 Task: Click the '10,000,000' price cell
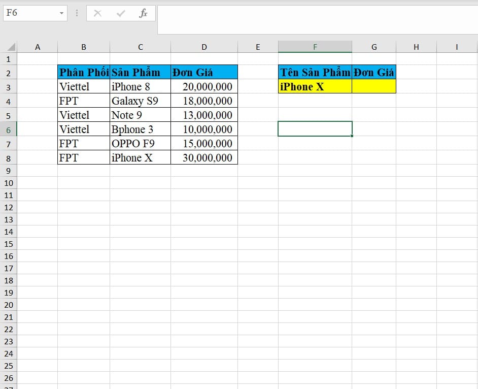tap(204, 129)
